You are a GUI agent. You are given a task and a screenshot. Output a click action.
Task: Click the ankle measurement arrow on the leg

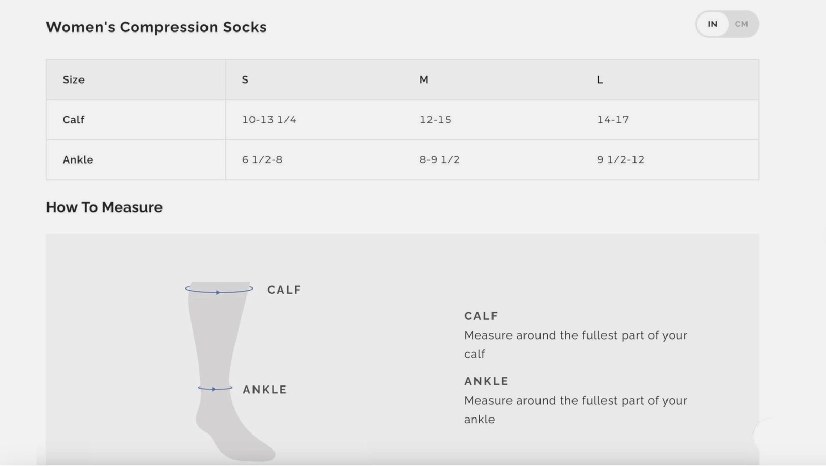tap(215, 388)
